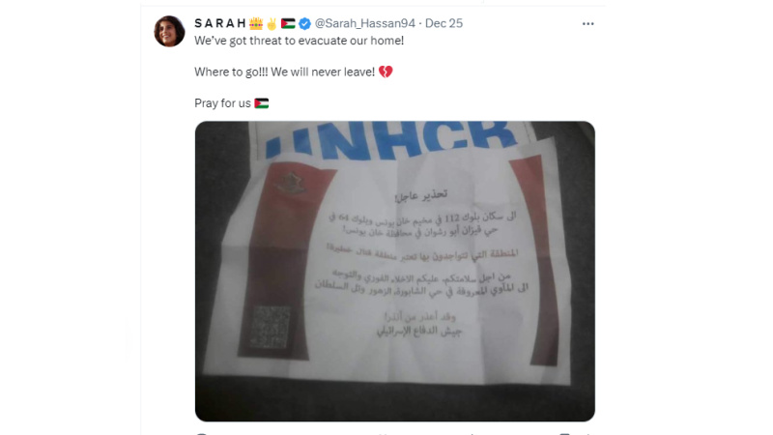Open the tweet permalink via 'Dec 25'

(444, 23)
